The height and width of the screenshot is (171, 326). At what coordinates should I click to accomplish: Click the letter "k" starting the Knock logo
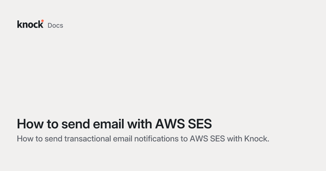pos(19,24)
